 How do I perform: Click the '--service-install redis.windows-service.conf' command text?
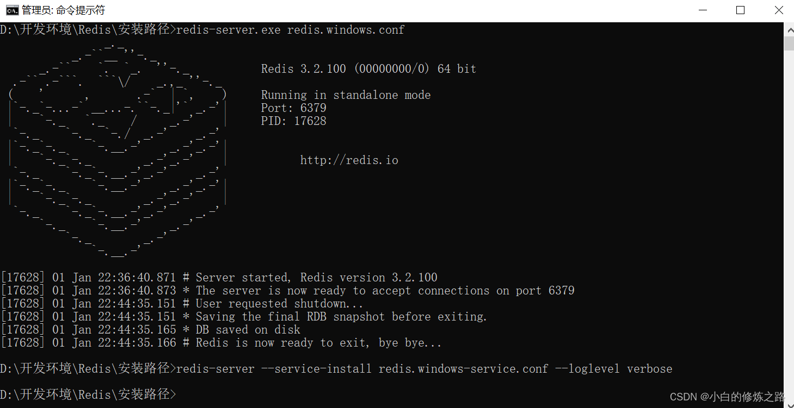click(404, 369)
